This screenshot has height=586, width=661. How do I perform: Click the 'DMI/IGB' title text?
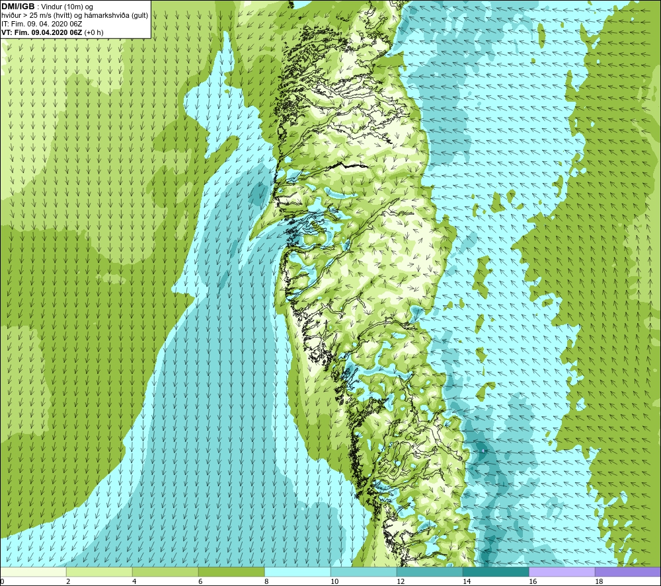tap(18, 7)
